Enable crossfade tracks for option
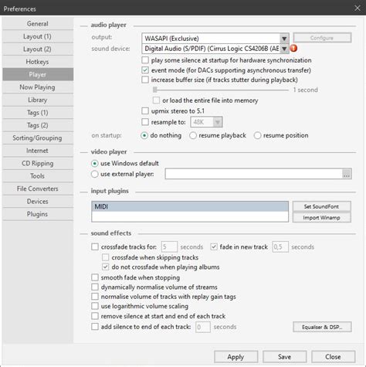 click(x=95, y=246)
